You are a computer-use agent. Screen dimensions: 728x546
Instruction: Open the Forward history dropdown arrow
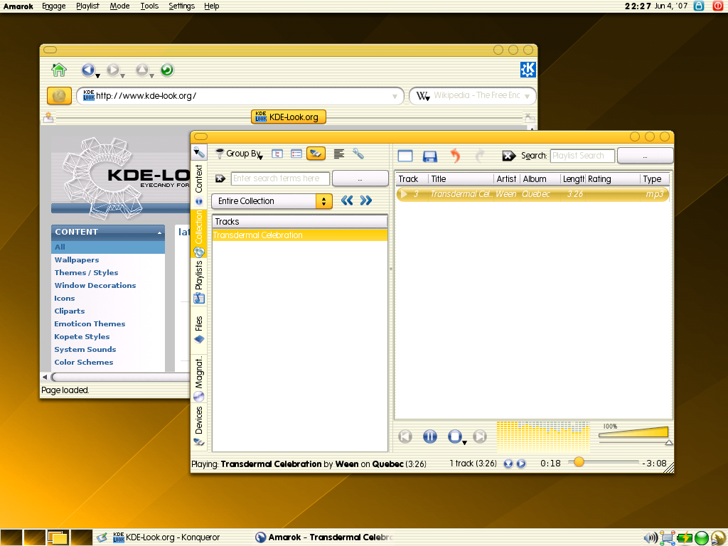122,75
